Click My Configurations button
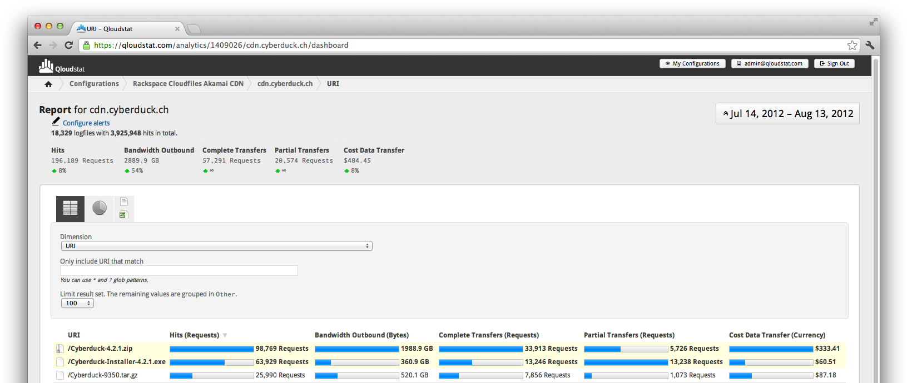 click(692, 63)
